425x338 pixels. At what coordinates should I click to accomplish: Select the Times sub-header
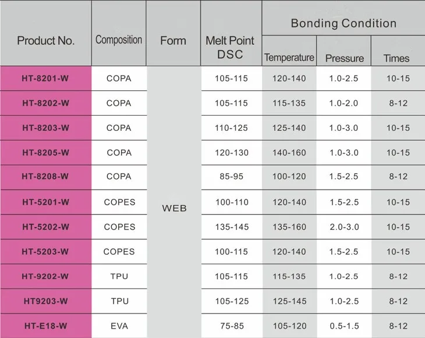[x=396, y=58]
